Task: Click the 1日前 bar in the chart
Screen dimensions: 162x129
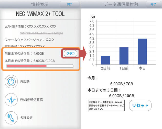Action: point(124,56)
